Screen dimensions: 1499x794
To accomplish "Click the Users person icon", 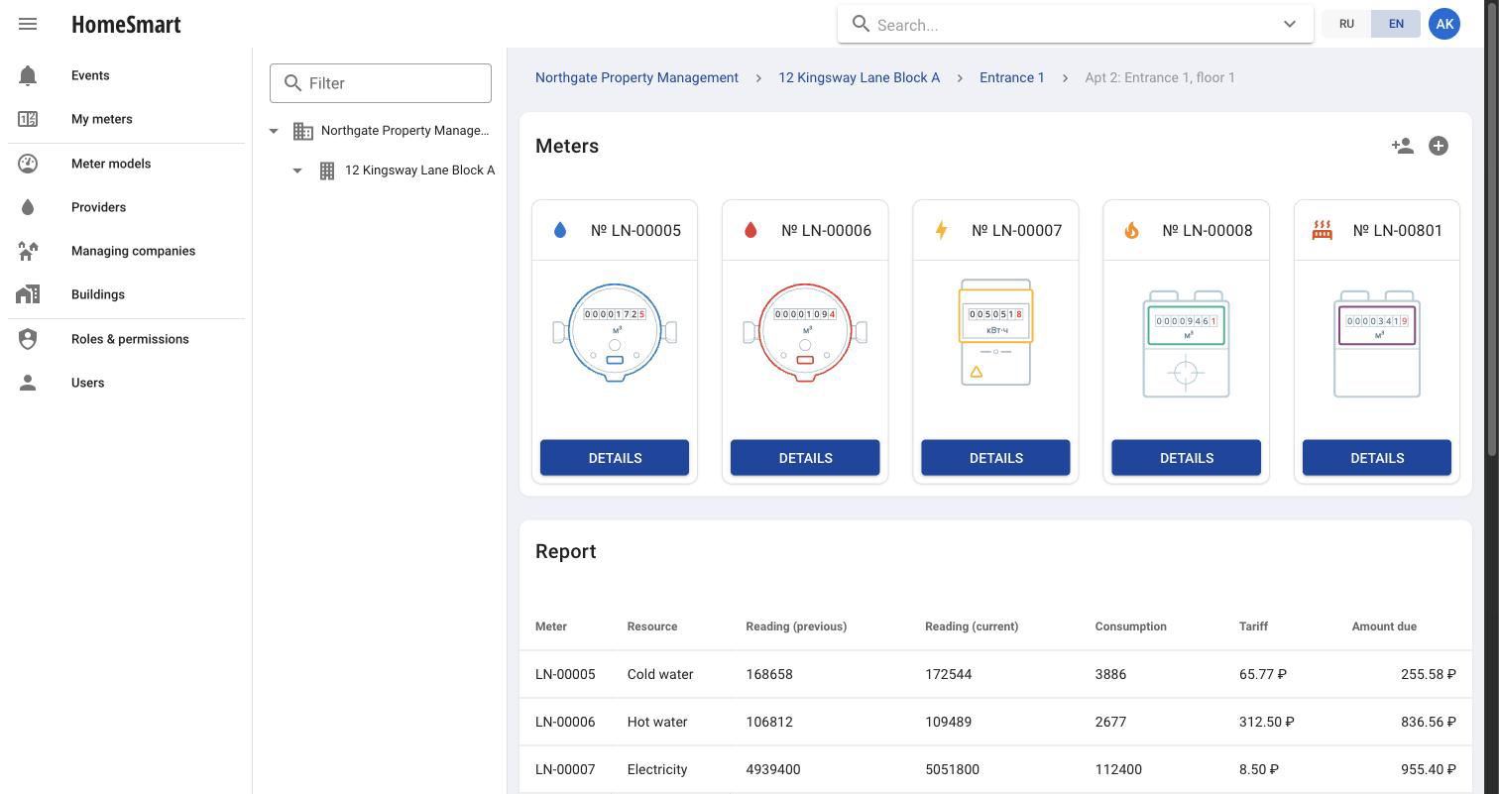I will click(x=28, y=383).
